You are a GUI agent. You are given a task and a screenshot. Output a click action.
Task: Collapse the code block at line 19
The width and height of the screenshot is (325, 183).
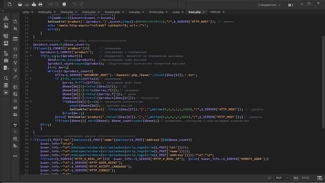tap(31, 48)
